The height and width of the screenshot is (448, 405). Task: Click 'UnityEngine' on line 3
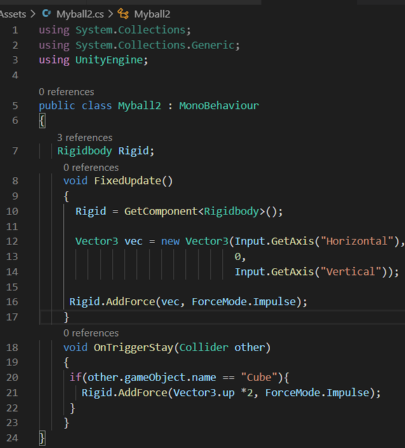click(109, 60)
